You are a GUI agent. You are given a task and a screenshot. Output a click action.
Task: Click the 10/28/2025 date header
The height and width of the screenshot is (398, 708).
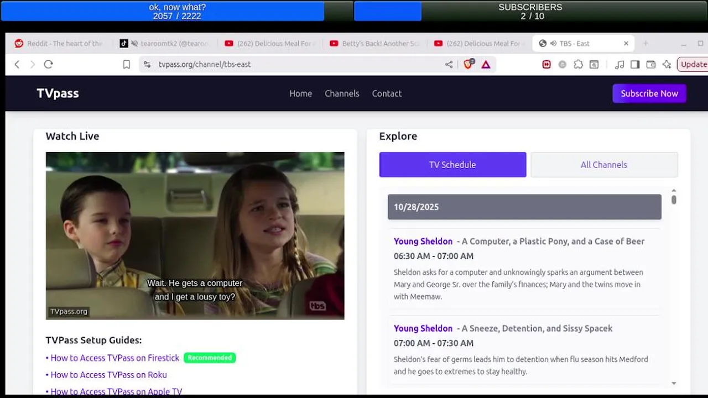click(x=524, y=207)
